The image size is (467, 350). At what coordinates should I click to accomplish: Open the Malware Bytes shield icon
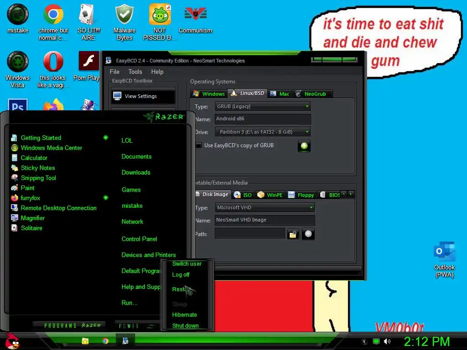tap(124, 22)
